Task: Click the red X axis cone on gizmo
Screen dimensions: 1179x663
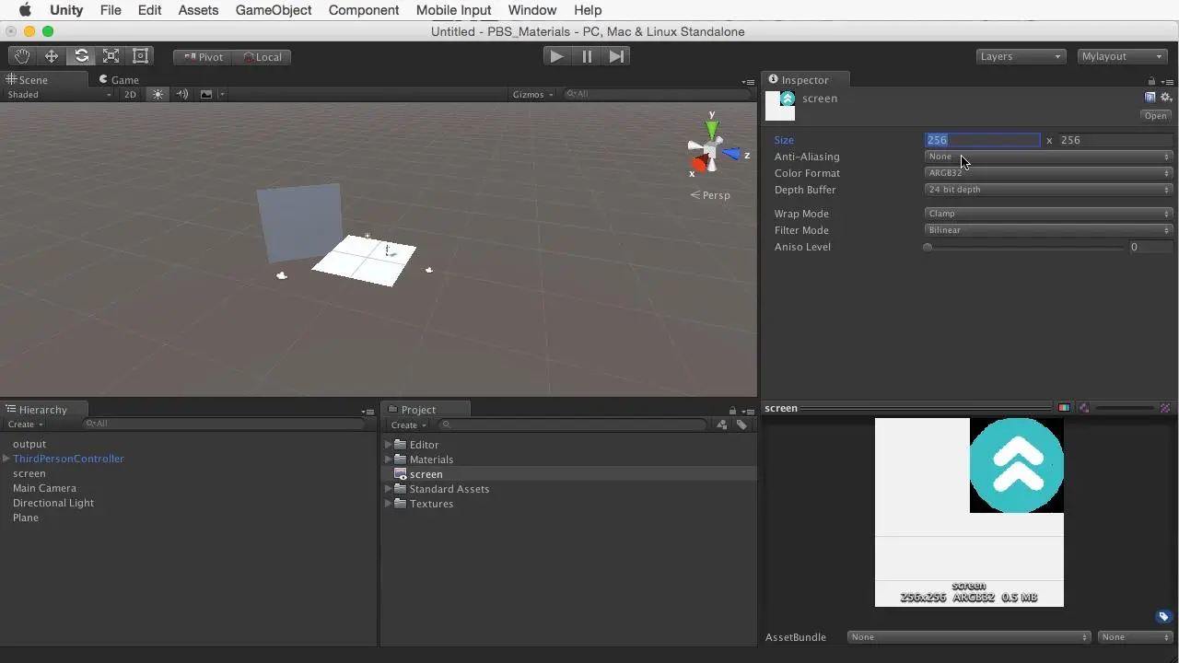Action: (700, 164)
